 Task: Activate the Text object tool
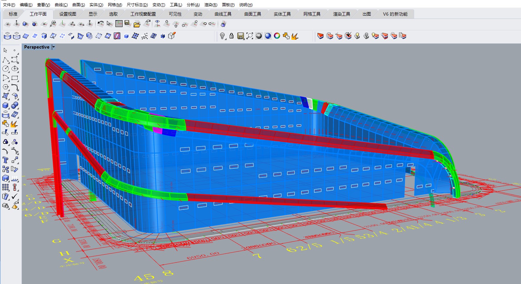[x=6, y=160]
